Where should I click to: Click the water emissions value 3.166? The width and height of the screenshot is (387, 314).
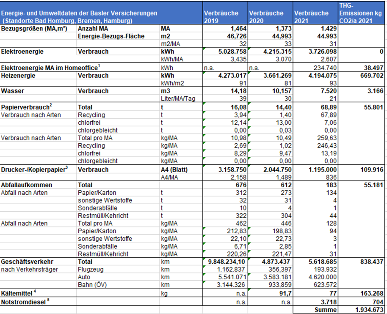pyautogui.click(x=375, y=91)
